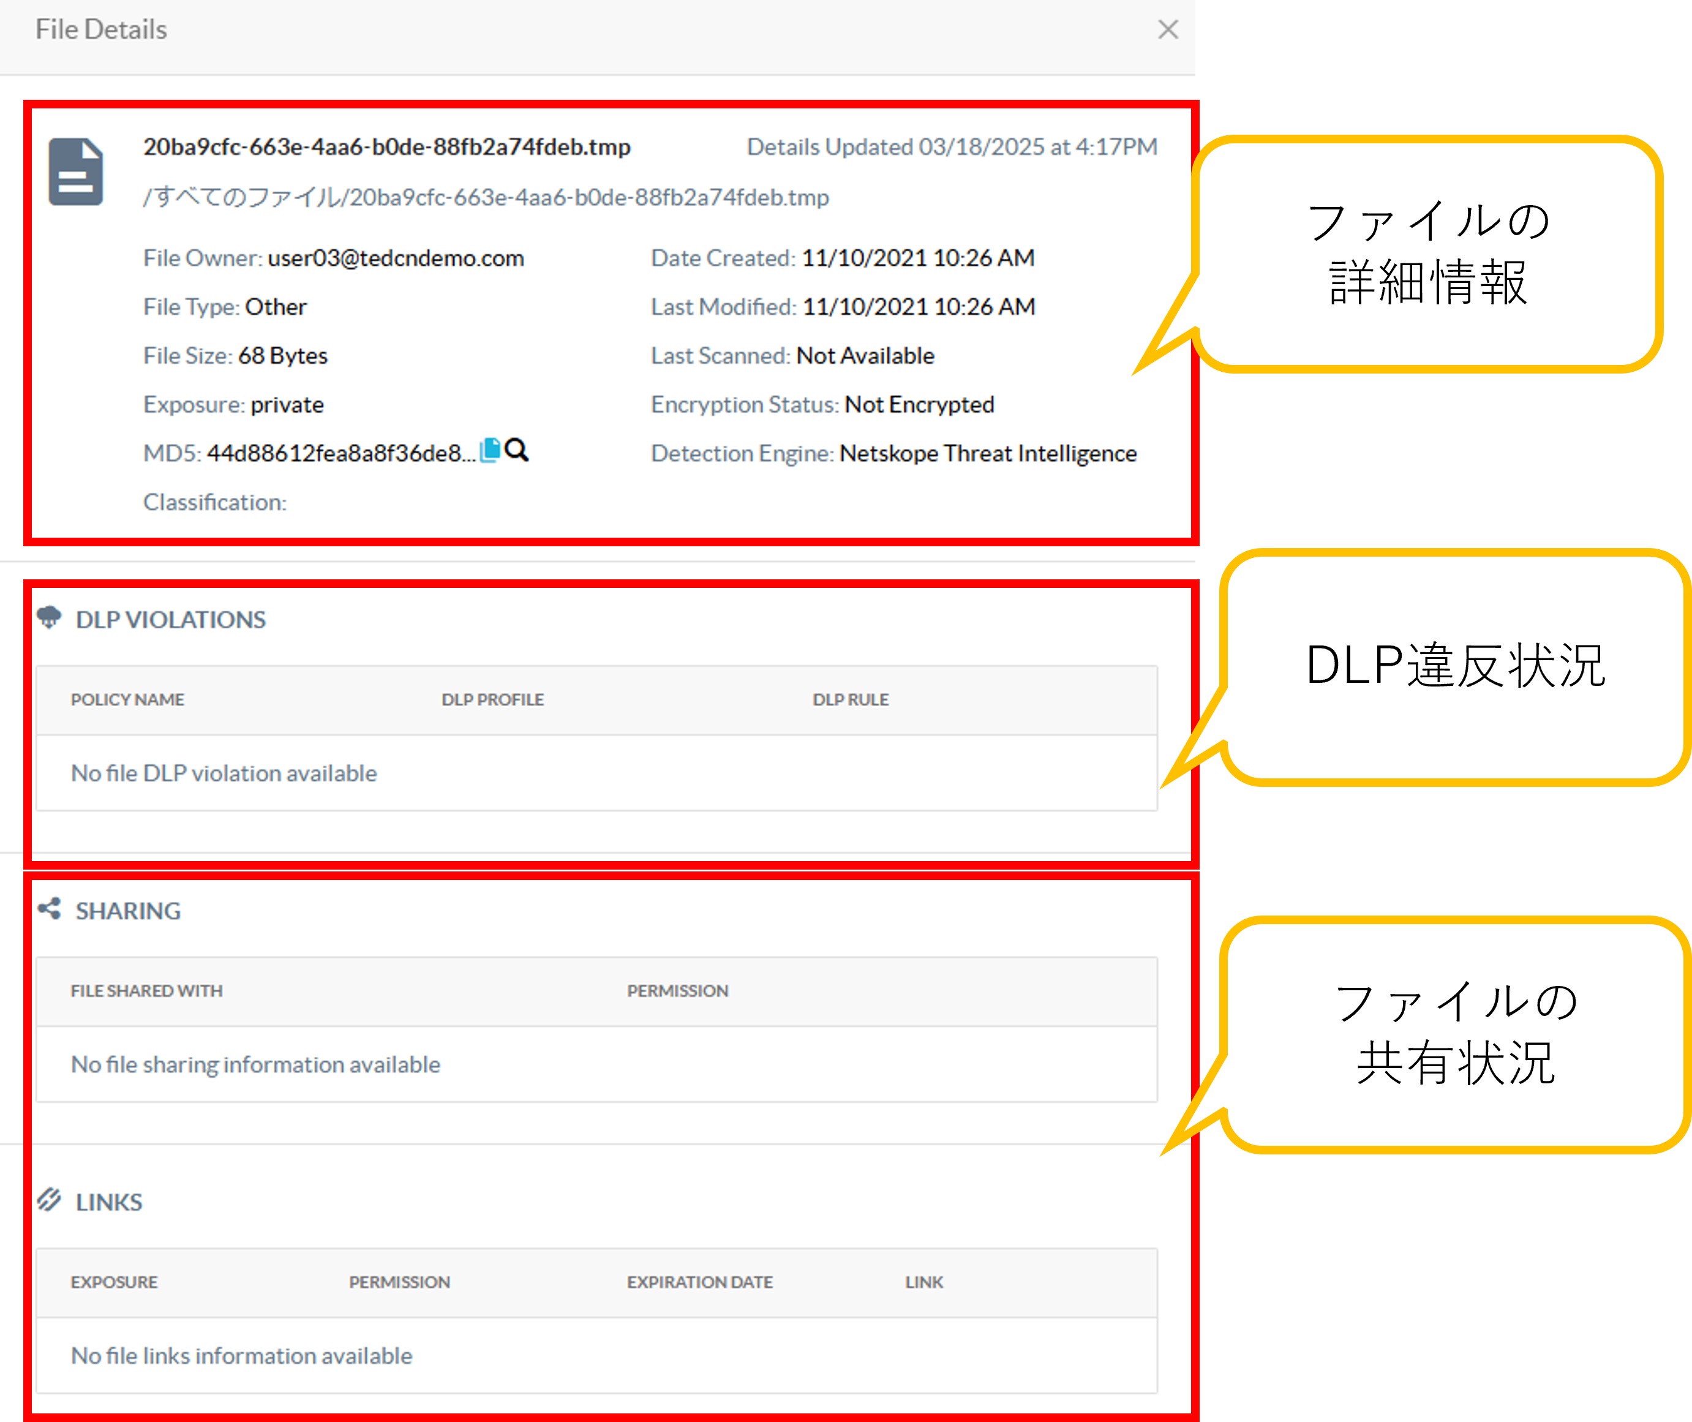Viewport: 1692px width, 1422px height.
Task: Click the document file type icon
Action: (76, 173)
